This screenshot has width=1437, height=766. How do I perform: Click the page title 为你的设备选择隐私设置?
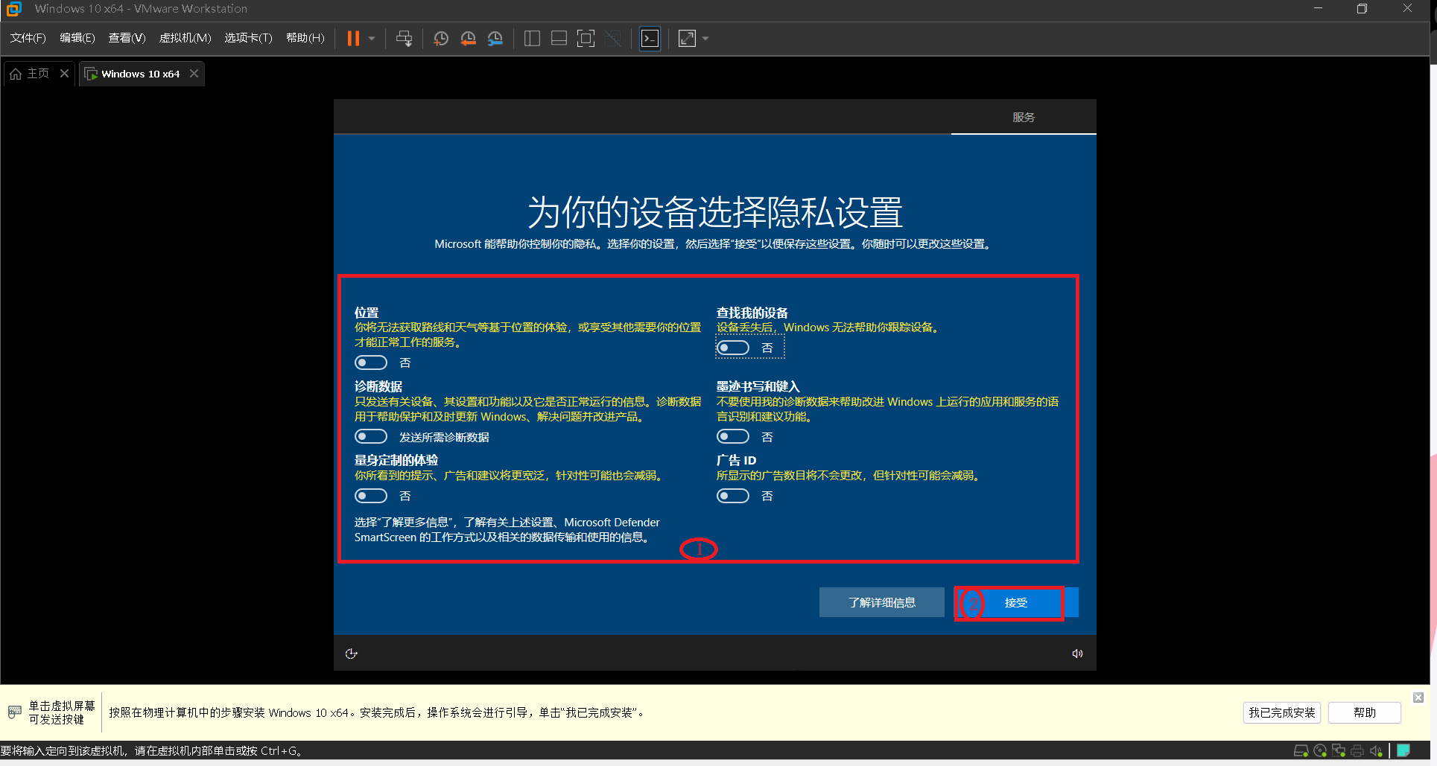coord(715,212)
